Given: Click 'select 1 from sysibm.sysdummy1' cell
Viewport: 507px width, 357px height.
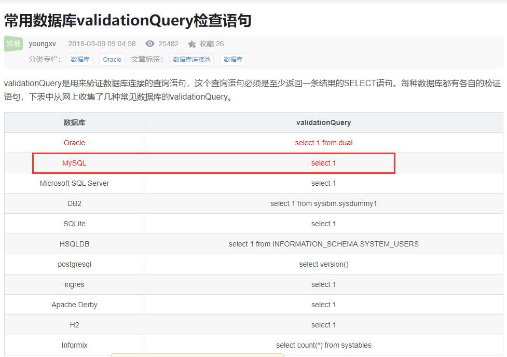Looking at the screenshot, I should pyautogui.click(x=324, y=203).
